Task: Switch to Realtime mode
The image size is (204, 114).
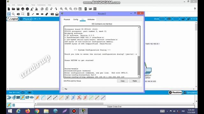Action: (x=175, y=92)
